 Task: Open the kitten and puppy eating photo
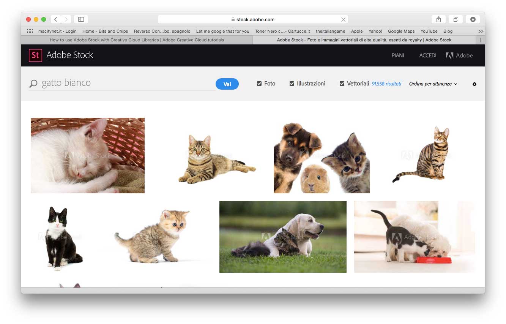[415, 237]
